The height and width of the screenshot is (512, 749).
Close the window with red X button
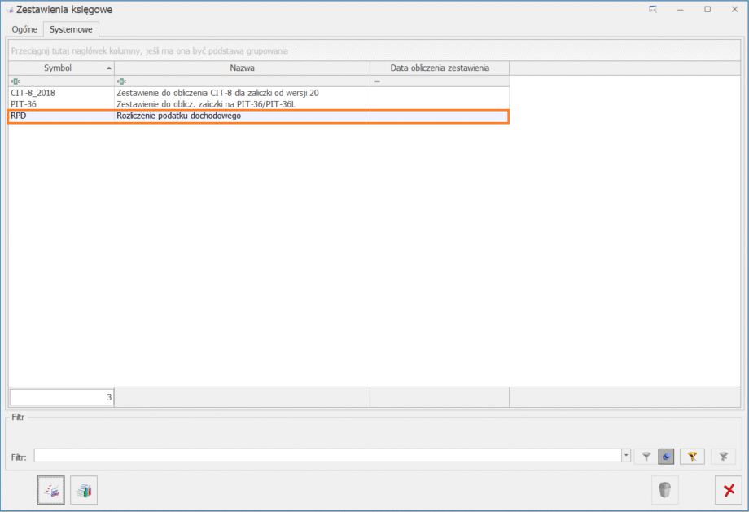coord(729,490)
